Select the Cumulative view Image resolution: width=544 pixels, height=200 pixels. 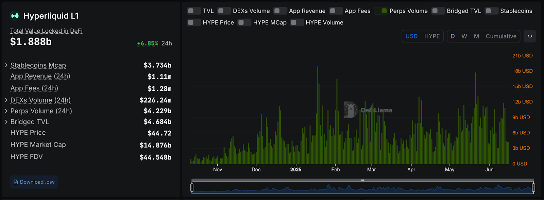click(501, 36)
